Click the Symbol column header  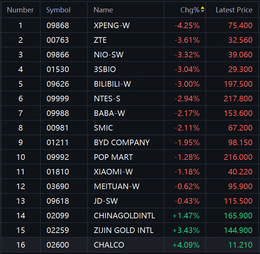[58, 10]
